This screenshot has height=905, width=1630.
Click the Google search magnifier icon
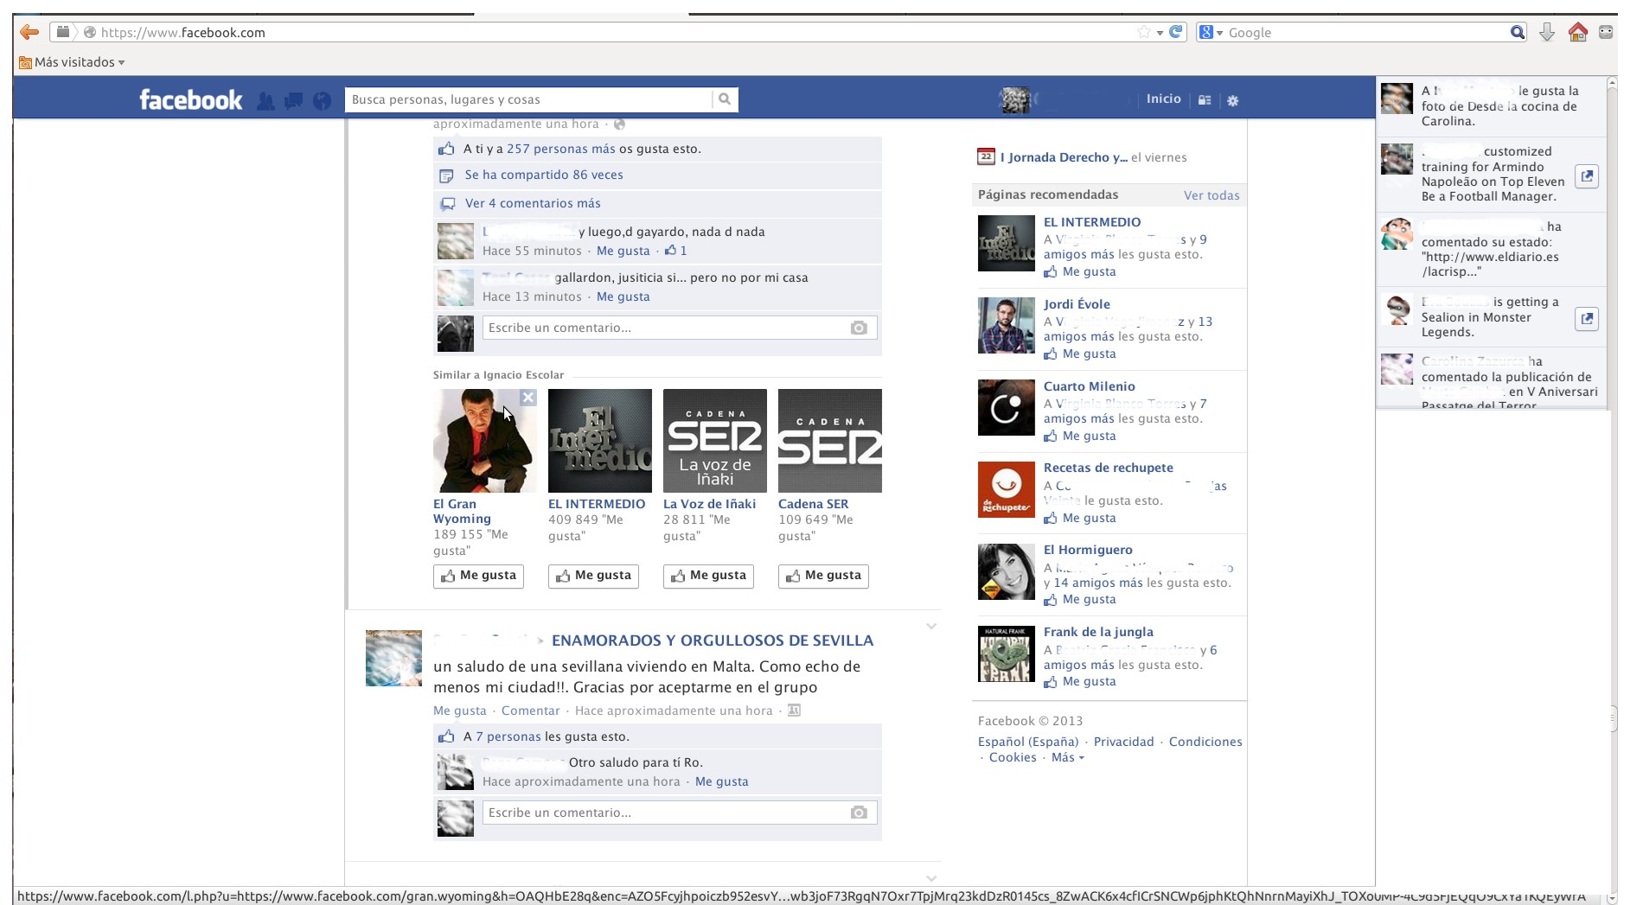pyautogui.click(x=1518, y=32)
